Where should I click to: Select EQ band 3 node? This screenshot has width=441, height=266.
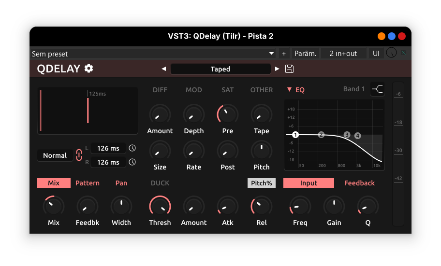347,135
